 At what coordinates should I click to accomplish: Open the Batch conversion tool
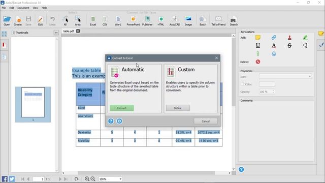coord(203,21)
